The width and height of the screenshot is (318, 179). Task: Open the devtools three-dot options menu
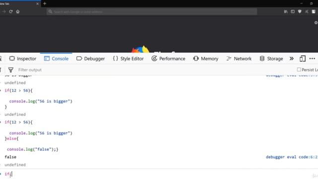(x=312, y=59)
